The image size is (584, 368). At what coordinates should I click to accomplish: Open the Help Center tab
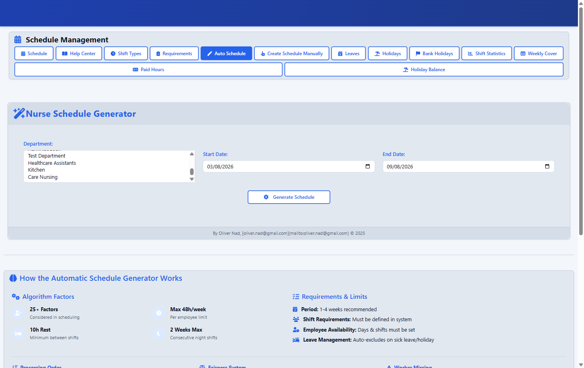(79, 54)
